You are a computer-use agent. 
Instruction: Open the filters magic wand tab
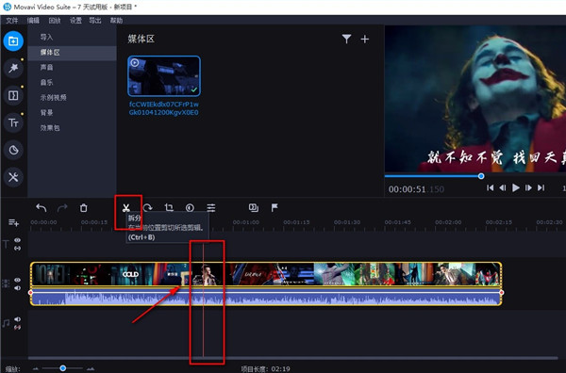coord(13,68)
